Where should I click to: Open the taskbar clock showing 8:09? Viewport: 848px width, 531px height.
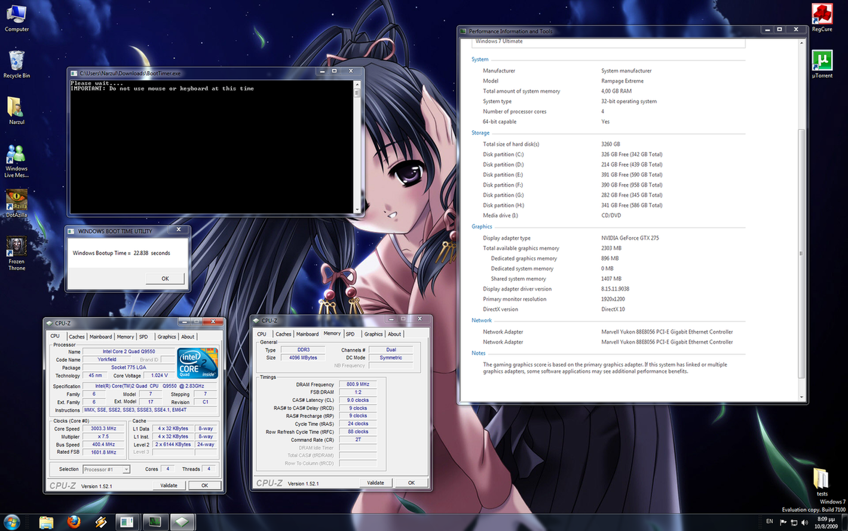(826, 522)
